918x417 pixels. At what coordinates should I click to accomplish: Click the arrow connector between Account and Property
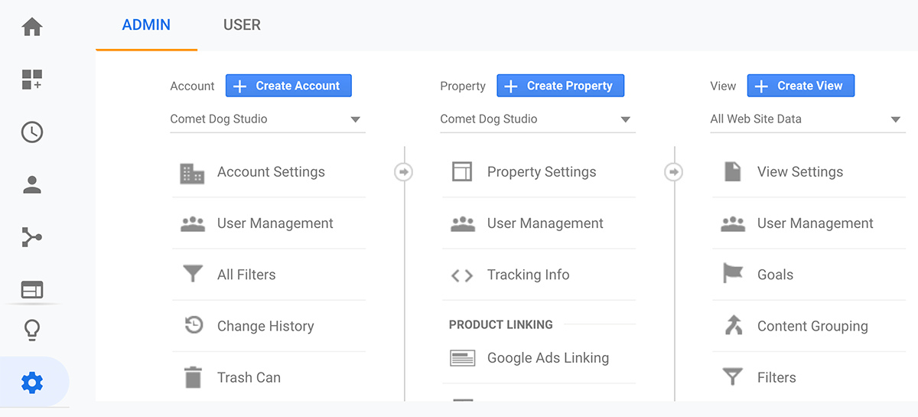[x=404, y=172]
